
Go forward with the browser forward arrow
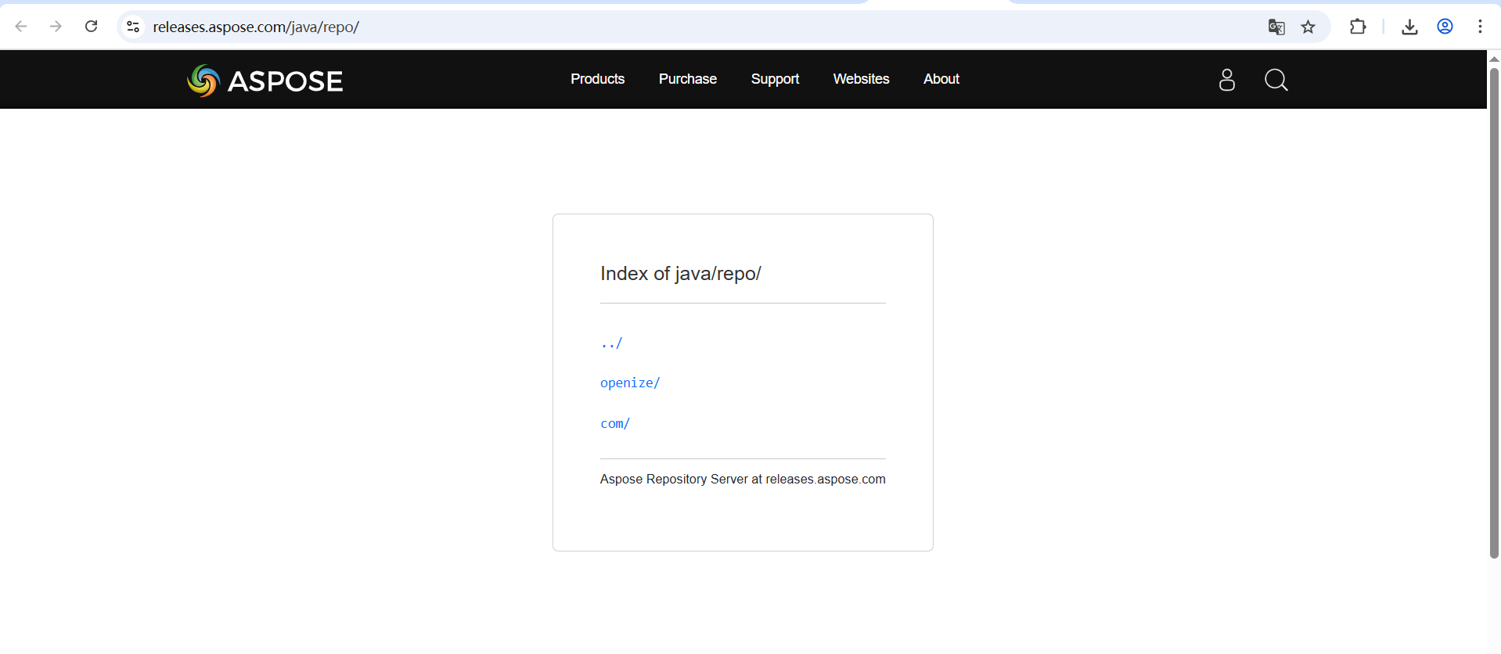[56, 27]
